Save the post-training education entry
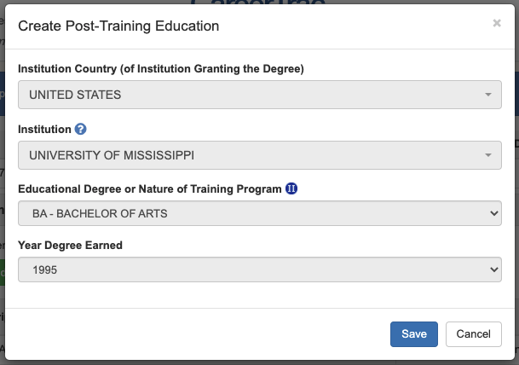519x365 pixels. tap(414, 334)
